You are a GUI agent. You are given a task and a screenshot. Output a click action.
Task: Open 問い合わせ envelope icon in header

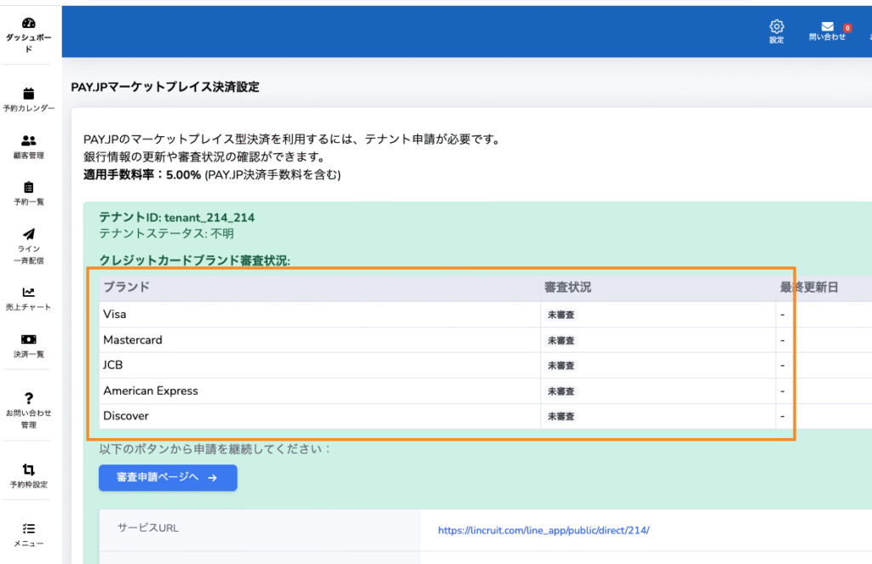click(x=827, y=26)
